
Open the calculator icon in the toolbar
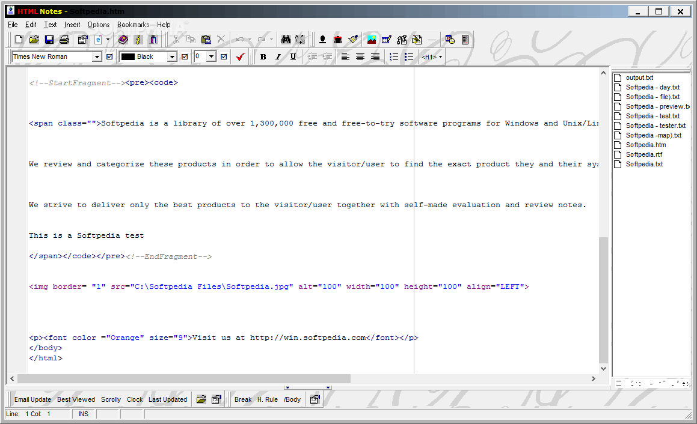[x=465, y=40]
